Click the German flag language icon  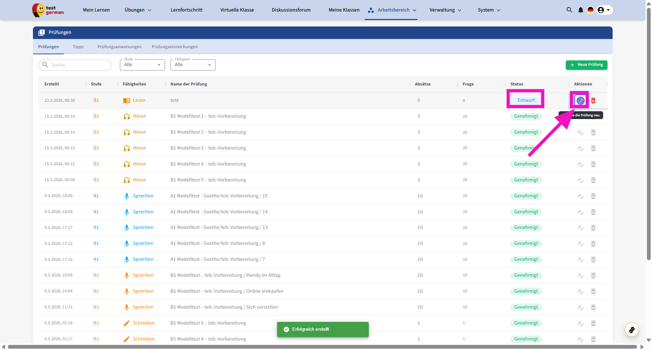(591, 10)
